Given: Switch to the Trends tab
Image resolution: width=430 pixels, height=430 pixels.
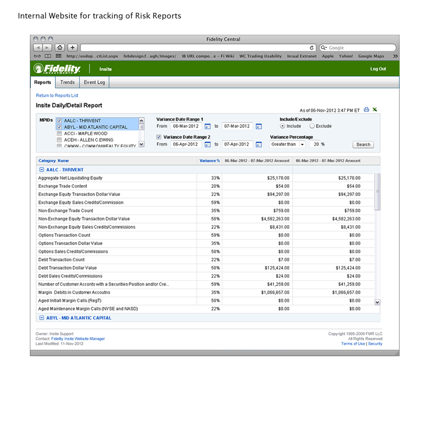Looking at the screenshot, I should pyautogui.click(x=67, y=83).
